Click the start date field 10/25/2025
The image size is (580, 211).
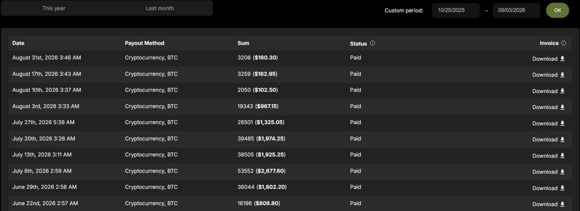tap(455, 10)
